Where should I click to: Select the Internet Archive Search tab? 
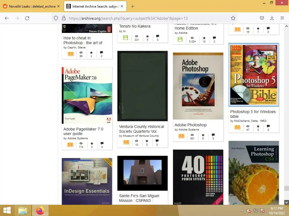pos(95,6)
